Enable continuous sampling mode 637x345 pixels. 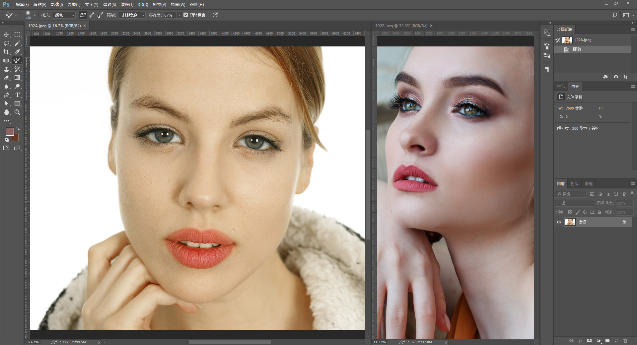[x=83, y=15]
